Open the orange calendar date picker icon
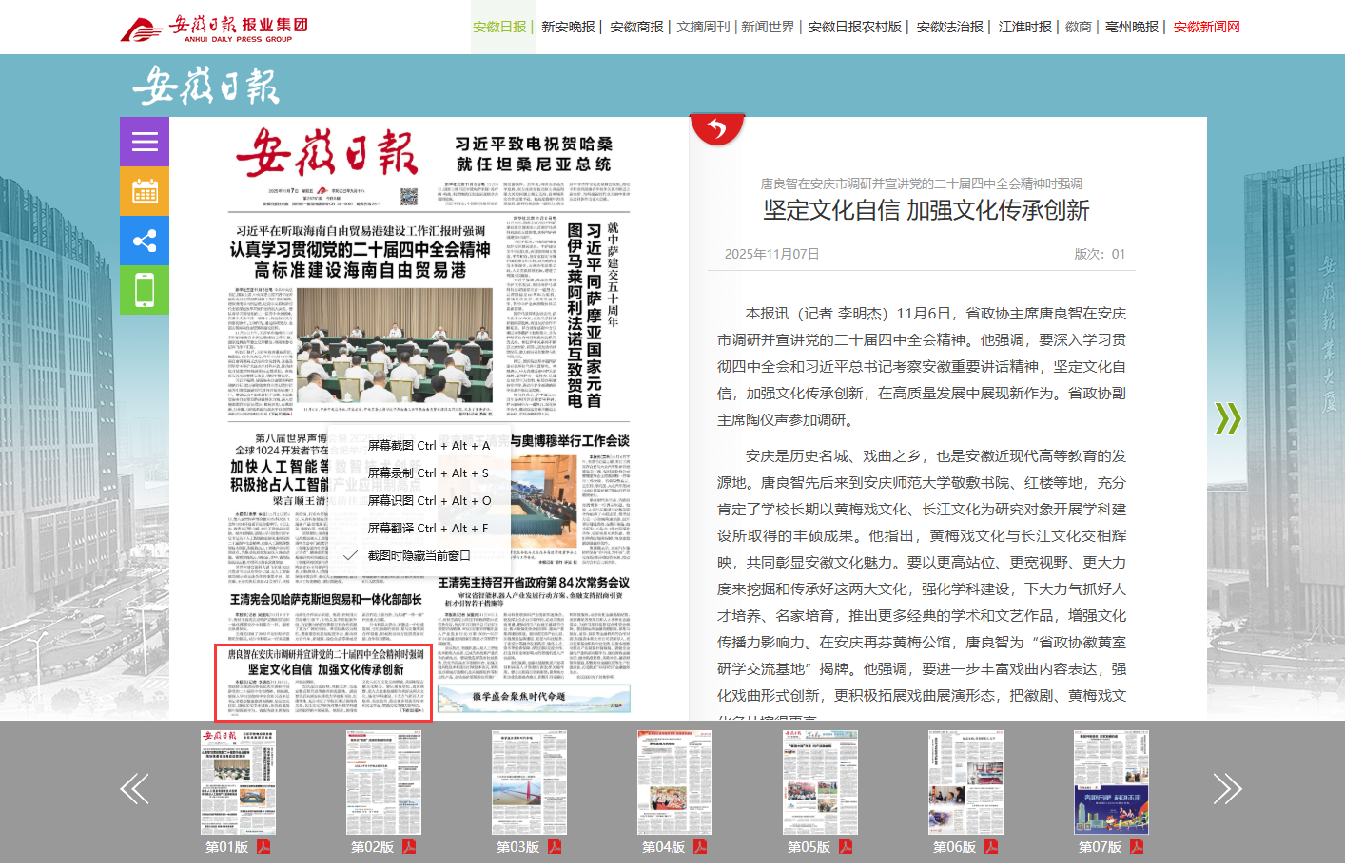 click(145, 191)
